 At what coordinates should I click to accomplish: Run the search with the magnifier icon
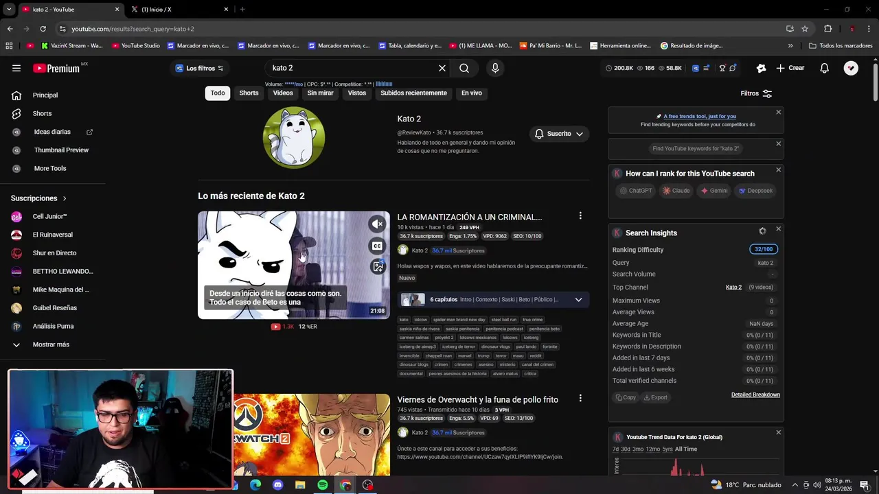(464, 68)
